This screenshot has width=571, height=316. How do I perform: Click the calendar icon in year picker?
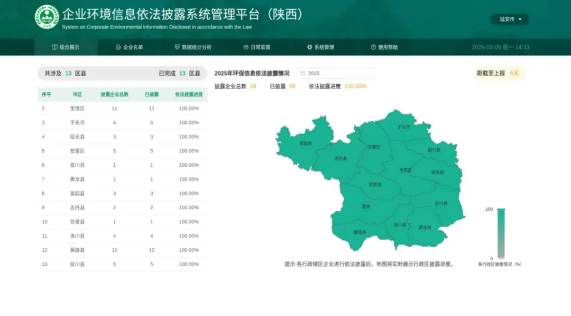(x=303, y=74)
